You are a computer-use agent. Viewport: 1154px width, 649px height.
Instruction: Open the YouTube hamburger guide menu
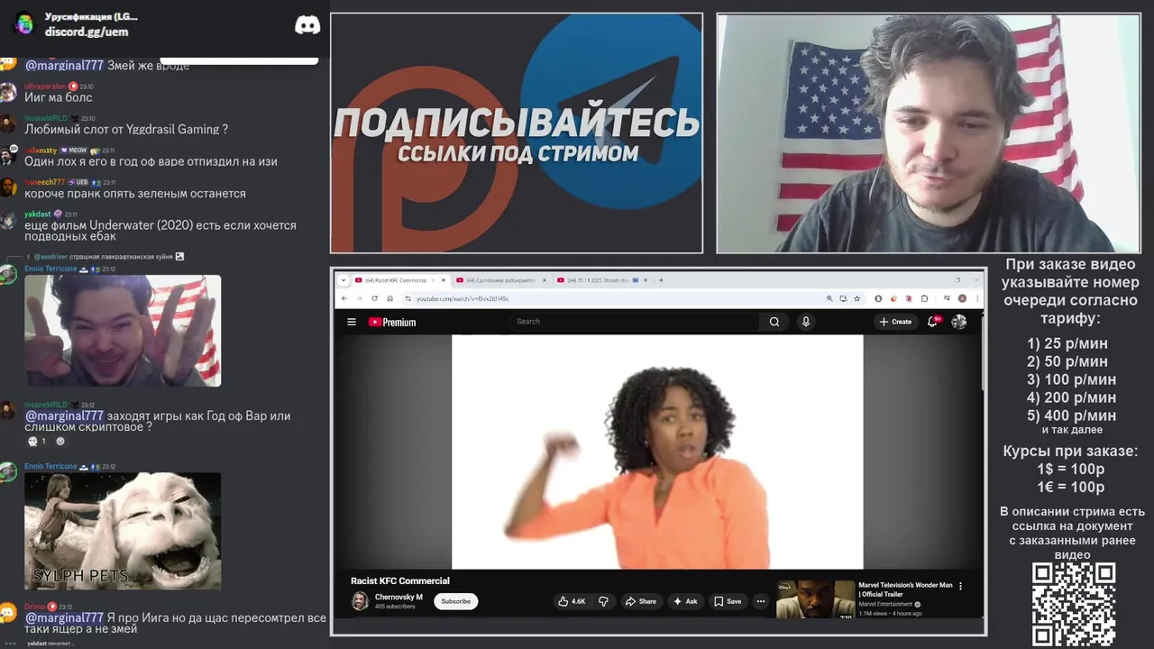coord(351,322)
